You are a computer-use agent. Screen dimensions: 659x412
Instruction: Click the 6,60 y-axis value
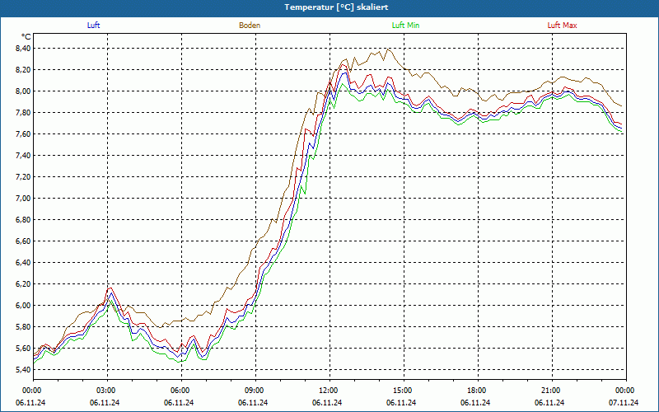24,241
